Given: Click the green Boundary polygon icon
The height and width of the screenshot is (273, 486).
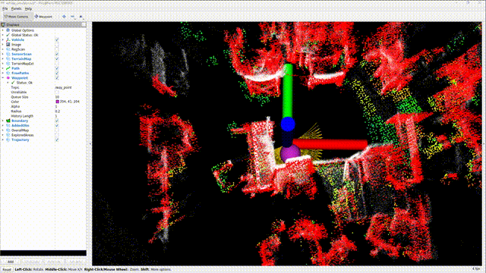Looking at the screenshot, I should (x=8, y=121).
